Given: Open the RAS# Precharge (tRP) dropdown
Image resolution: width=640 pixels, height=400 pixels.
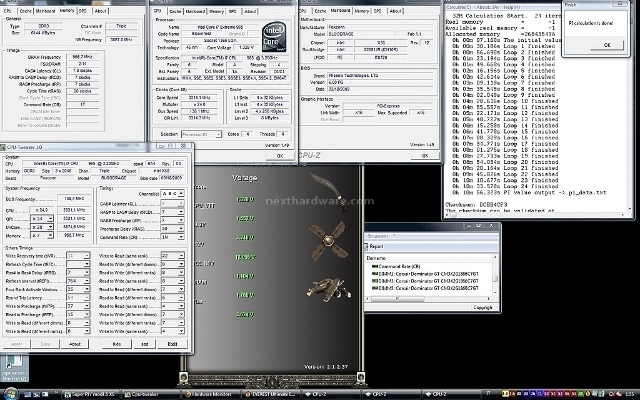Looking at the screenshot, I should [x=172, y=221].
